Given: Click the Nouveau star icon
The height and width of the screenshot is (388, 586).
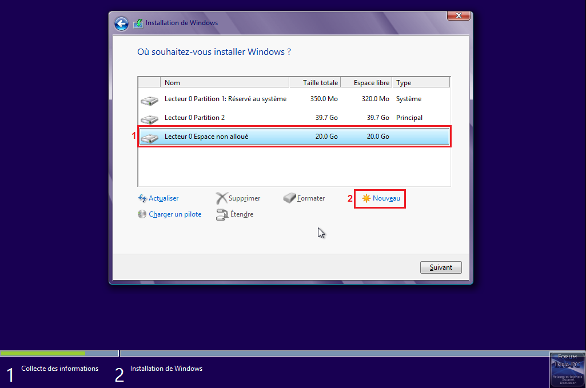Looking at the screenshot, I should pos(366,198).
